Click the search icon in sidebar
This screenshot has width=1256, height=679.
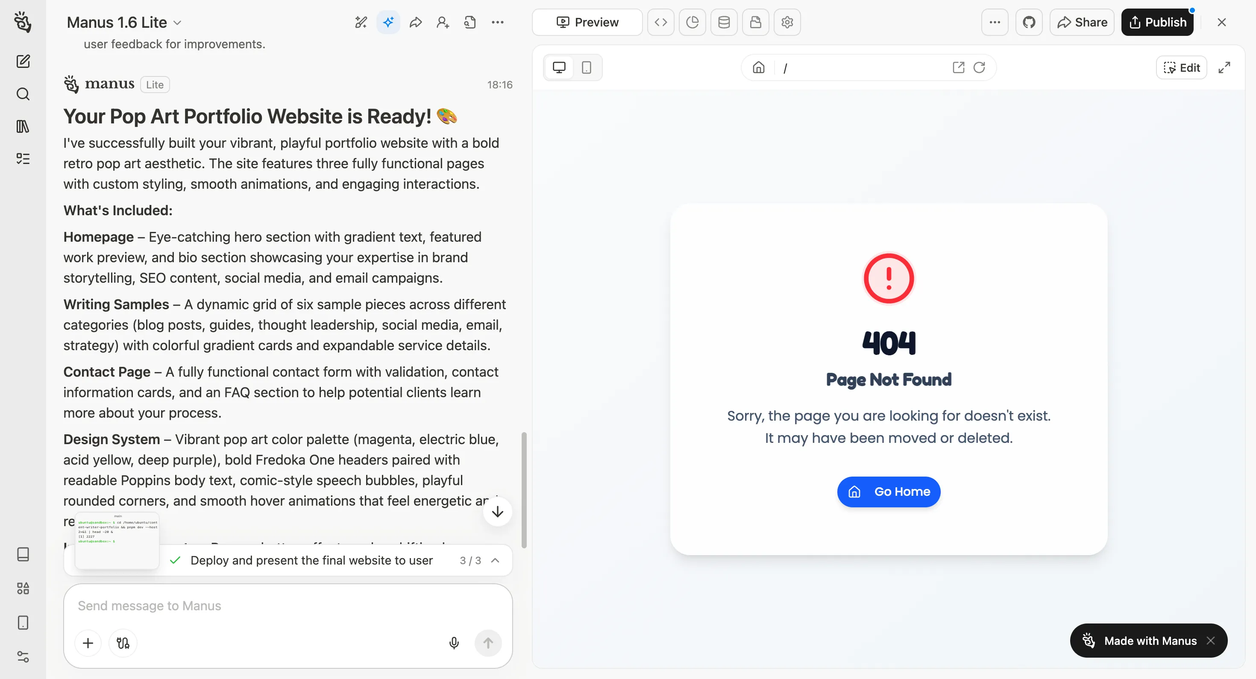(23, 94)
